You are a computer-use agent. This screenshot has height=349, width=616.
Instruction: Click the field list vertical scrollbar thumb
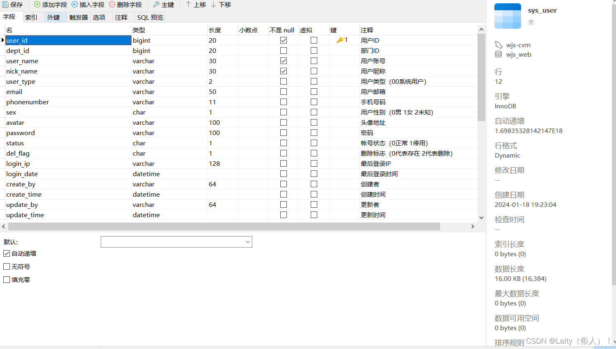tap(481, 77)
